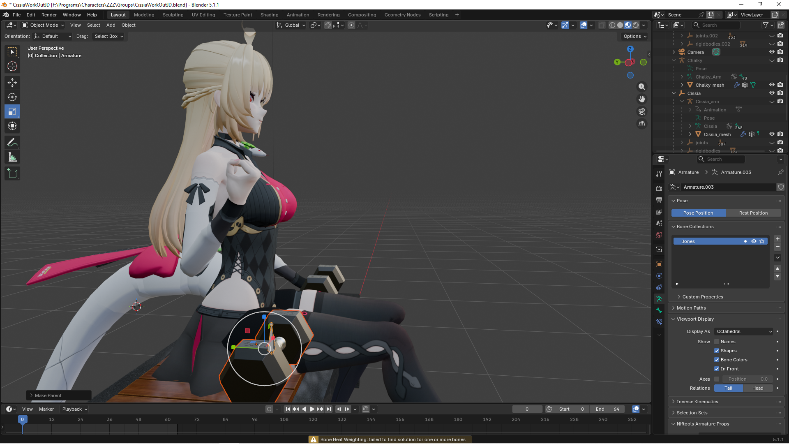Viewport: 789px width, 444px height.
Task: Switch orthographic/perspective view grid icon
Action: (641, 124)
